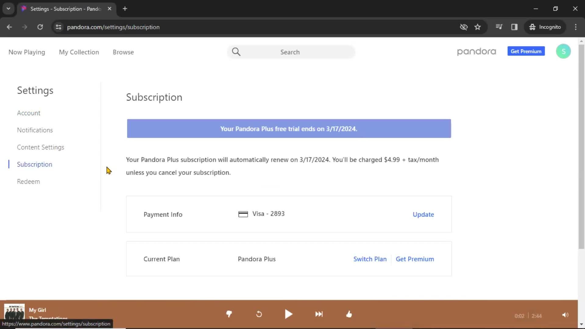The height and width of the screenshot is (329, 585).
Task: Select Subscription in sidebar
Action: [x=34, y=164]
